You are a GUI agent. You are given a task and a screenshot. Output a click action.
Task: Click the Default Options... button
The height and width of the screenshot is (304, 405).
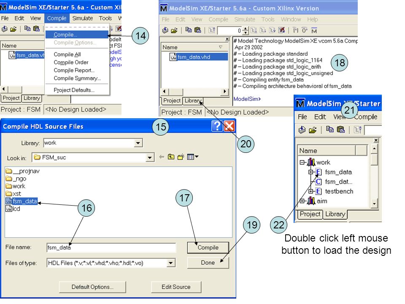92,287
